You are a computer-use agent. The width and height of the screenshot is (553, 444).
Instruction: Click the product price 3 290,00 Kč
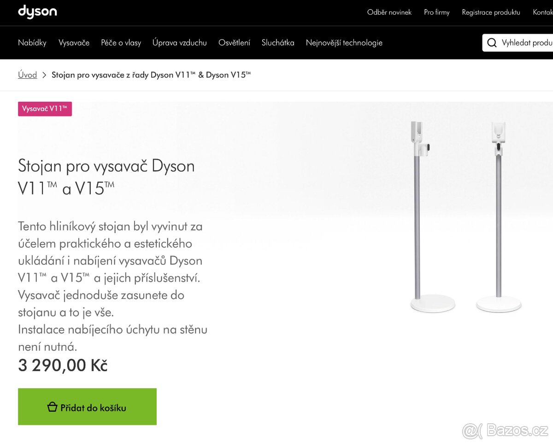(63, 365)
